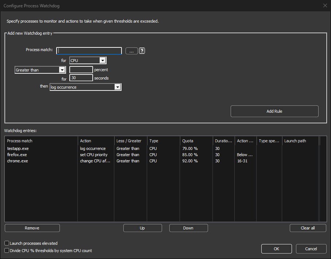Enable Launch processes elevated checkbox

coord(7,243)
